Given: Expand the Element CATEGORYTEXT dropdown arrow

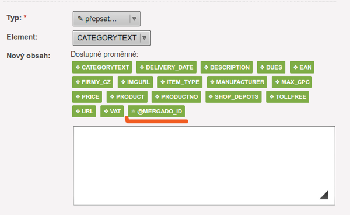Looking at the screenshot, I should [145, 38].
